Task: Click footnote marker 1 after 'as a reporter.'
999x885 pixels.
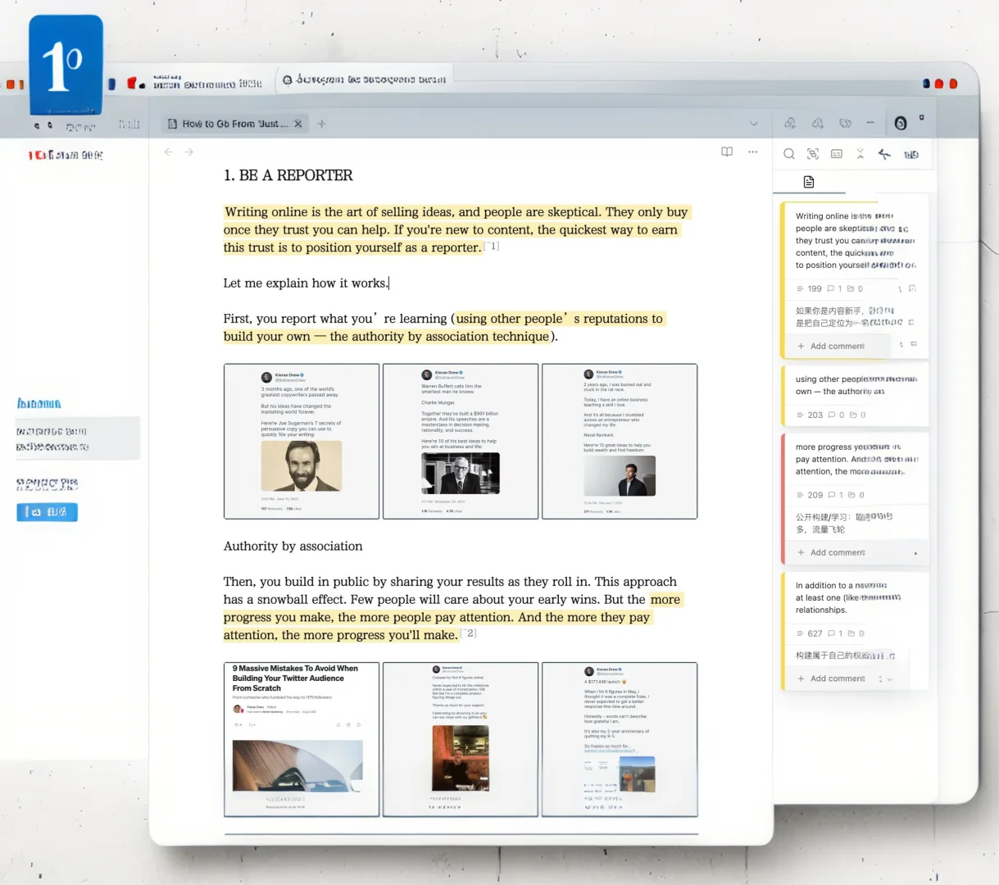Action: 492,246
